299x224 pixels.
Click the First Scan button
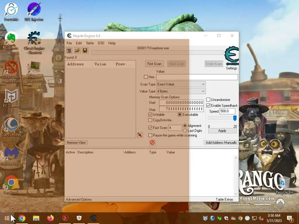click(x=154, y=64)
